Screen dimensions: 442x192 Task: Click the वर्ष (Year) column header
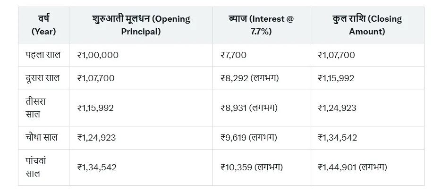(x=43, y=25)
